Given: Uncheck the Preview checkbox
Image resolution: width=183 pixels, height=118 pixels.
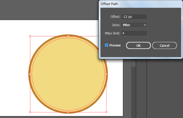Looking at the screenshot, I should (107, 45).
